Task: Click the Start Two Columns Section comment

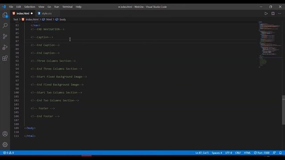Action: [x=56, y=92]
